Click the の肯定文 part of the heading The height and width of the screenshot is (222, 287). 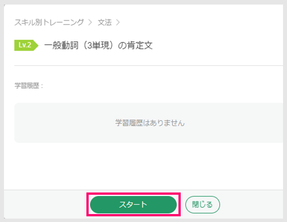click(x=135, y=45)
